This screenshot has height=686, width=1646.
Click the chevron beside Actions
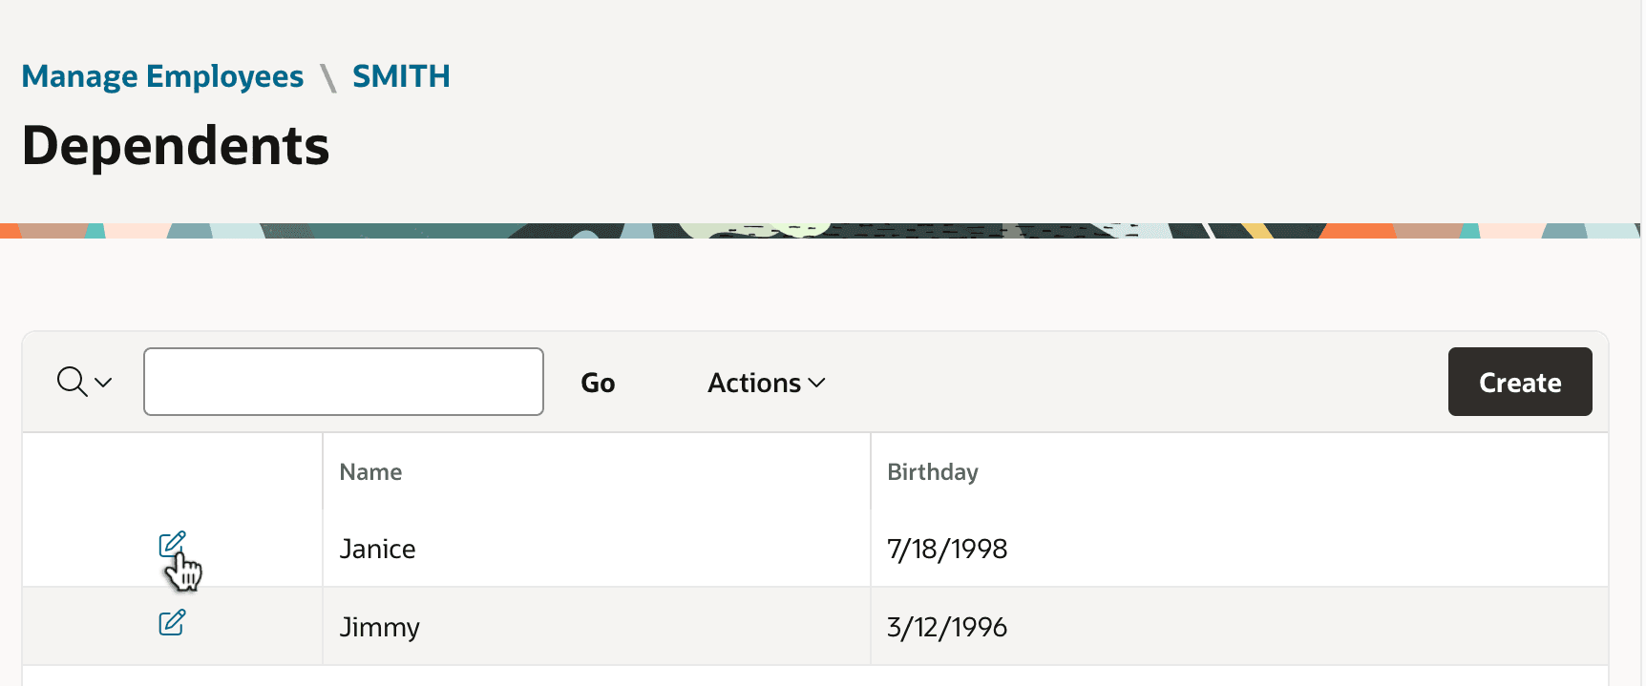pyautogui.click(x=816, y=383)
